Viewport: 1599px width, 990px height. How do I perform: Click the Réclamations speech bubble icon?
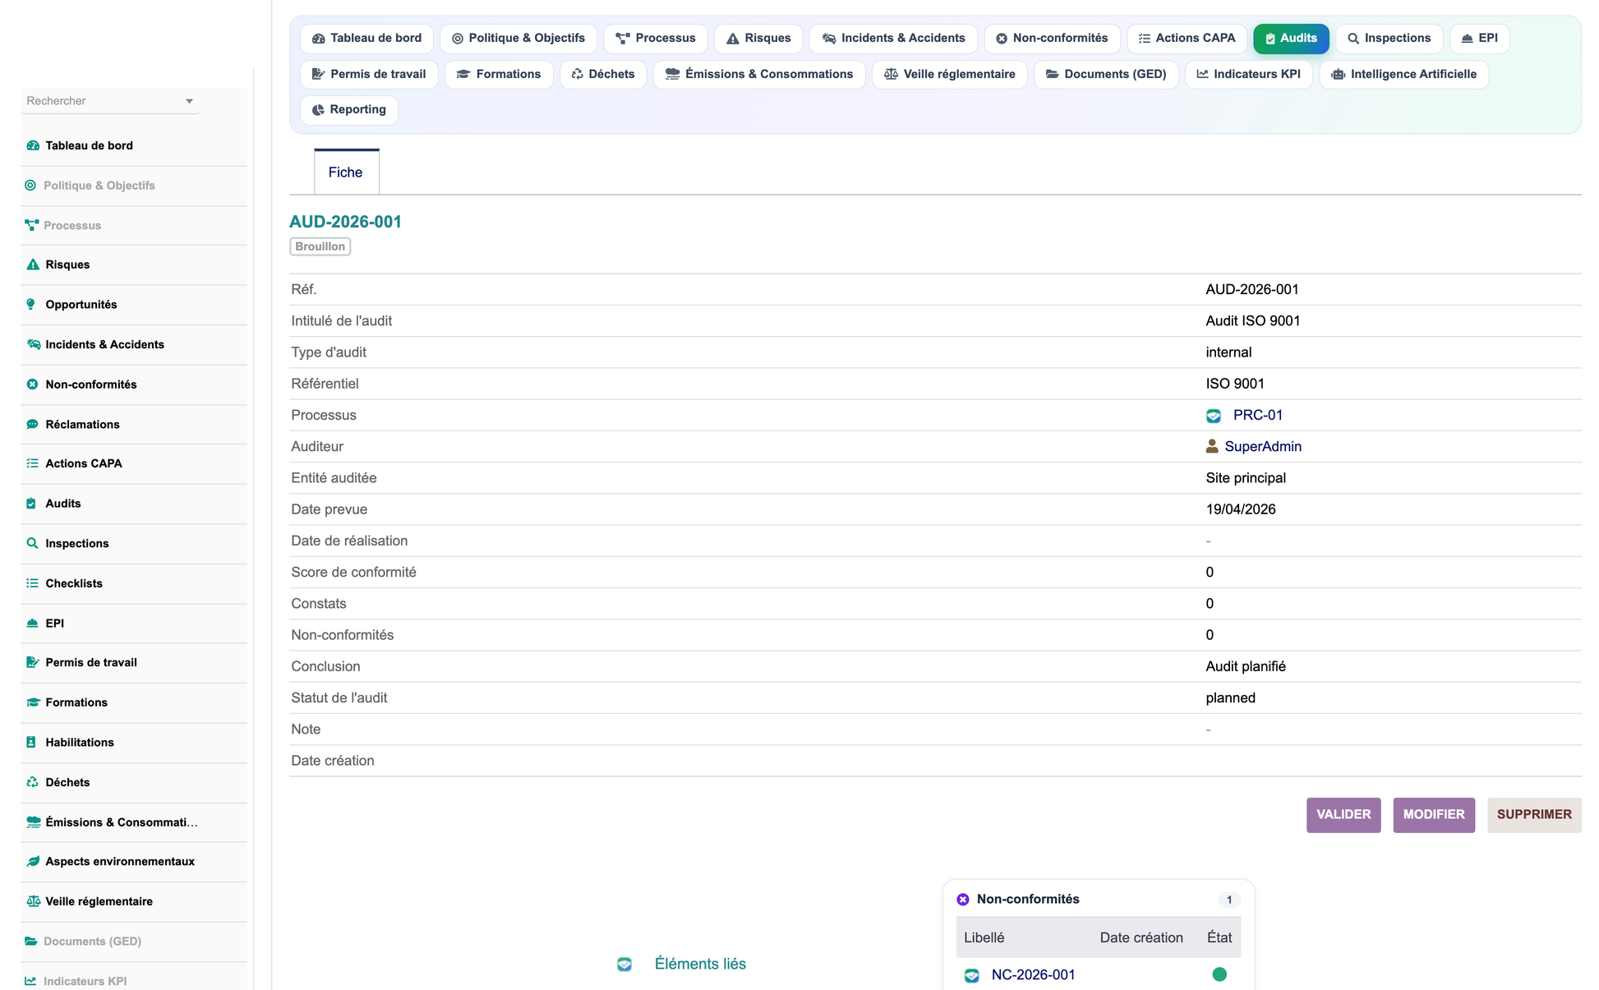(32, 424)
